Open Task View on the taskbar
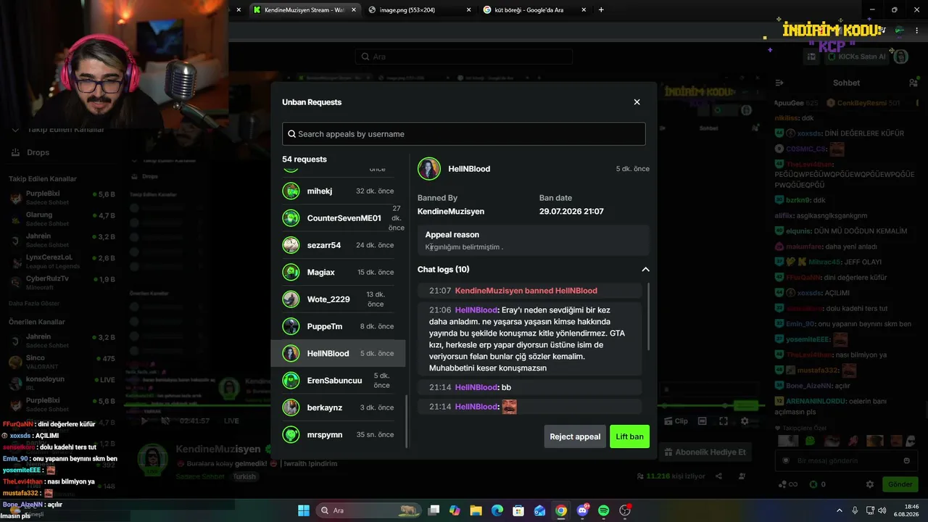This screenshot has height=522, width=928. (x=434, y=510)
